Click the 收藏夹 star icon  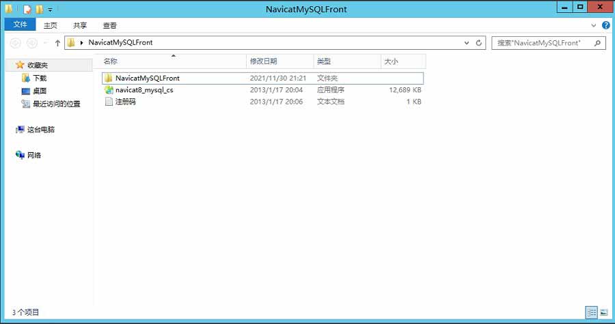(20, 65)
